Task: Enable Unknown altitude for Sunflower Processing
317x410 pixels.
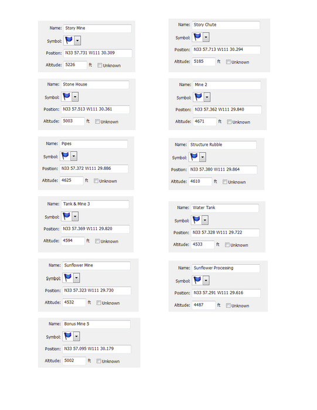Action: (x=228, y=305)
